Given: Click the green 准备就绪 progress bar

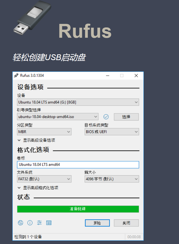Looking at the screenshot, I should pos(78,209).
